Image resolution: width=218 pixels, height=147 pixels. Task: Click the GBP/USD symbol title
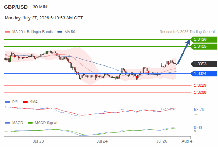pos(16,7)
